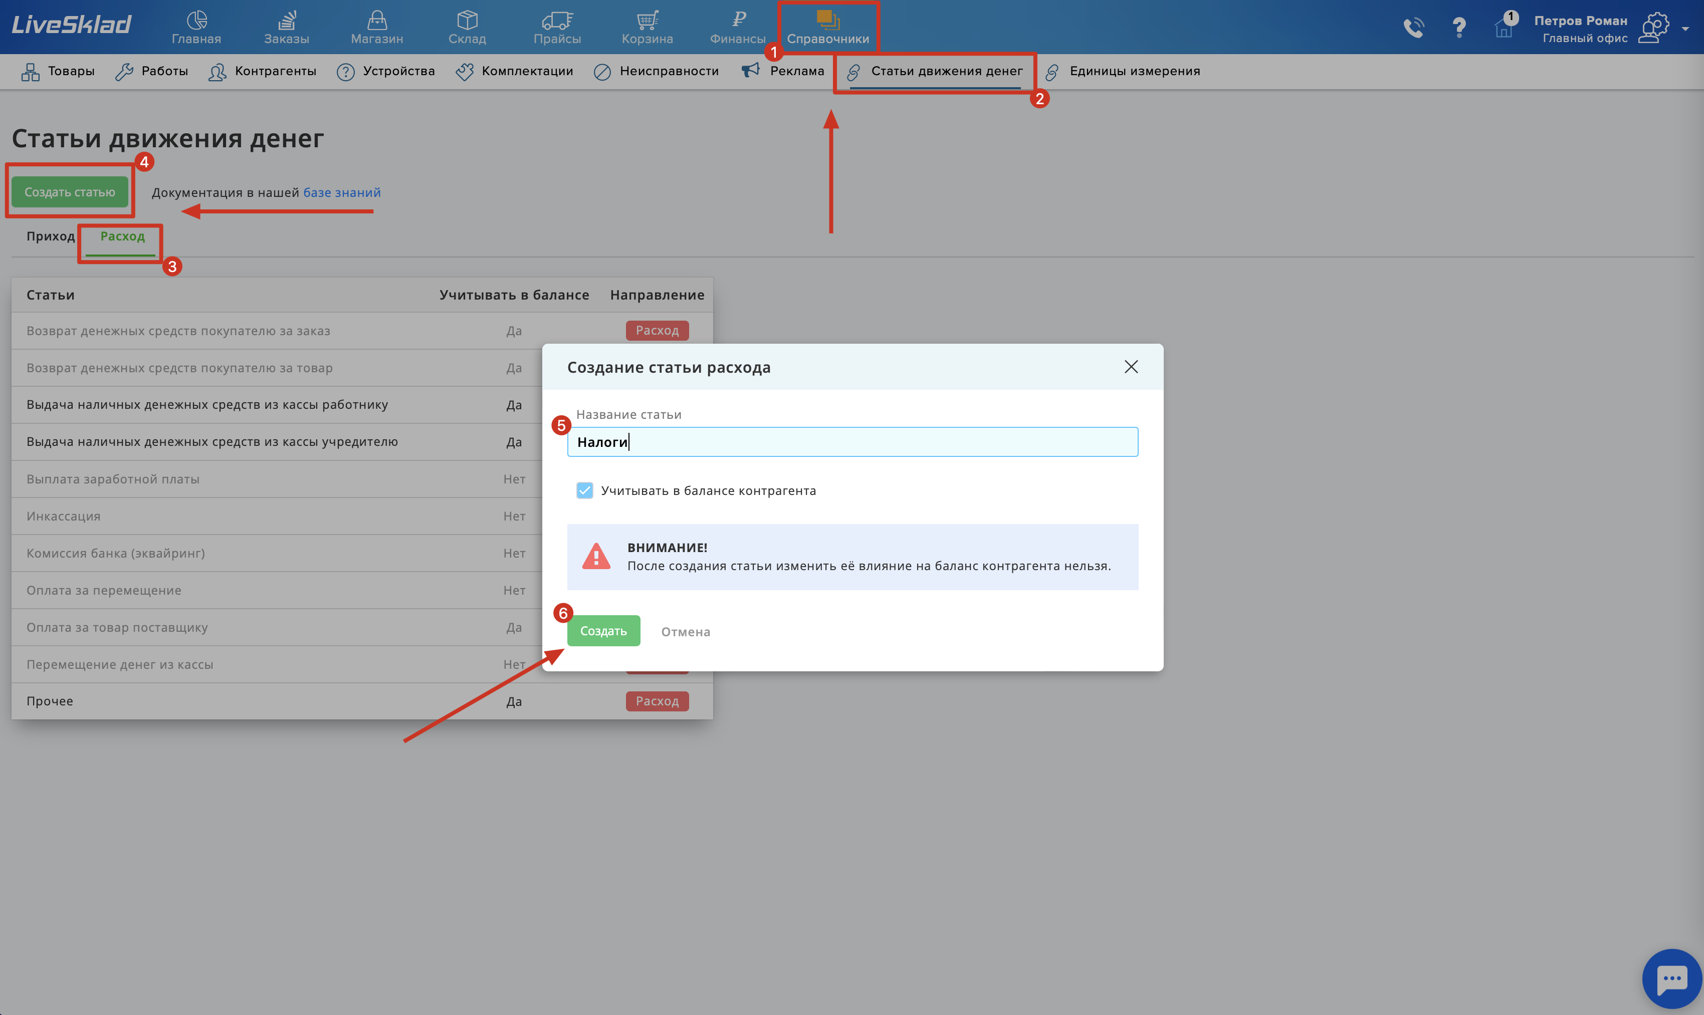Click the Название статьи input field
This screenshot has width=1704, height=1015.
[853, 442]
